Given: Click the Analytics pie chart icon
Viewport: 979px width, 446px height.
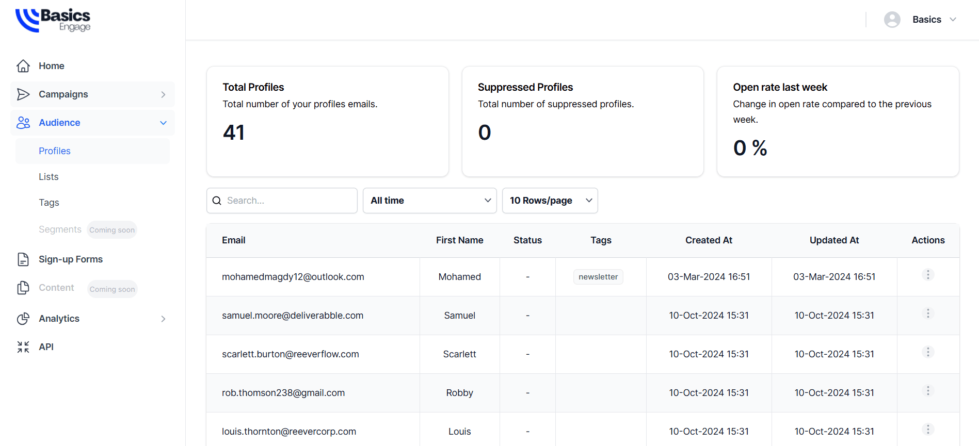Looking at the screenshot, I should click(x=23, y=319).
